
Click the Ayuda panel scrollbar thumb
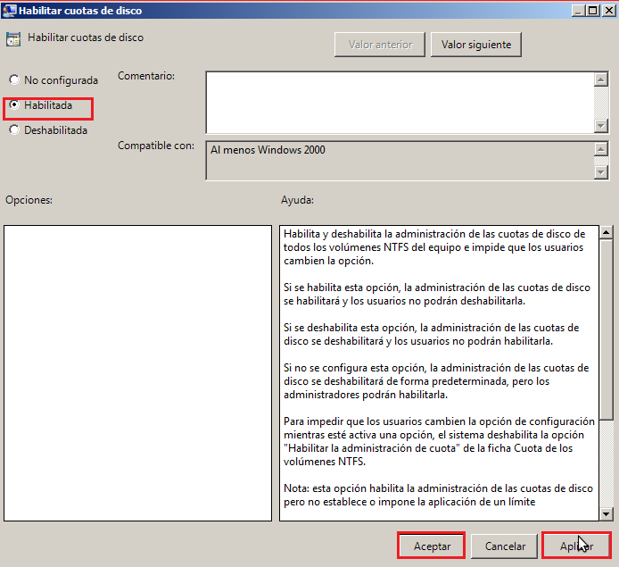pyautogui.click(x=606, y=329)
